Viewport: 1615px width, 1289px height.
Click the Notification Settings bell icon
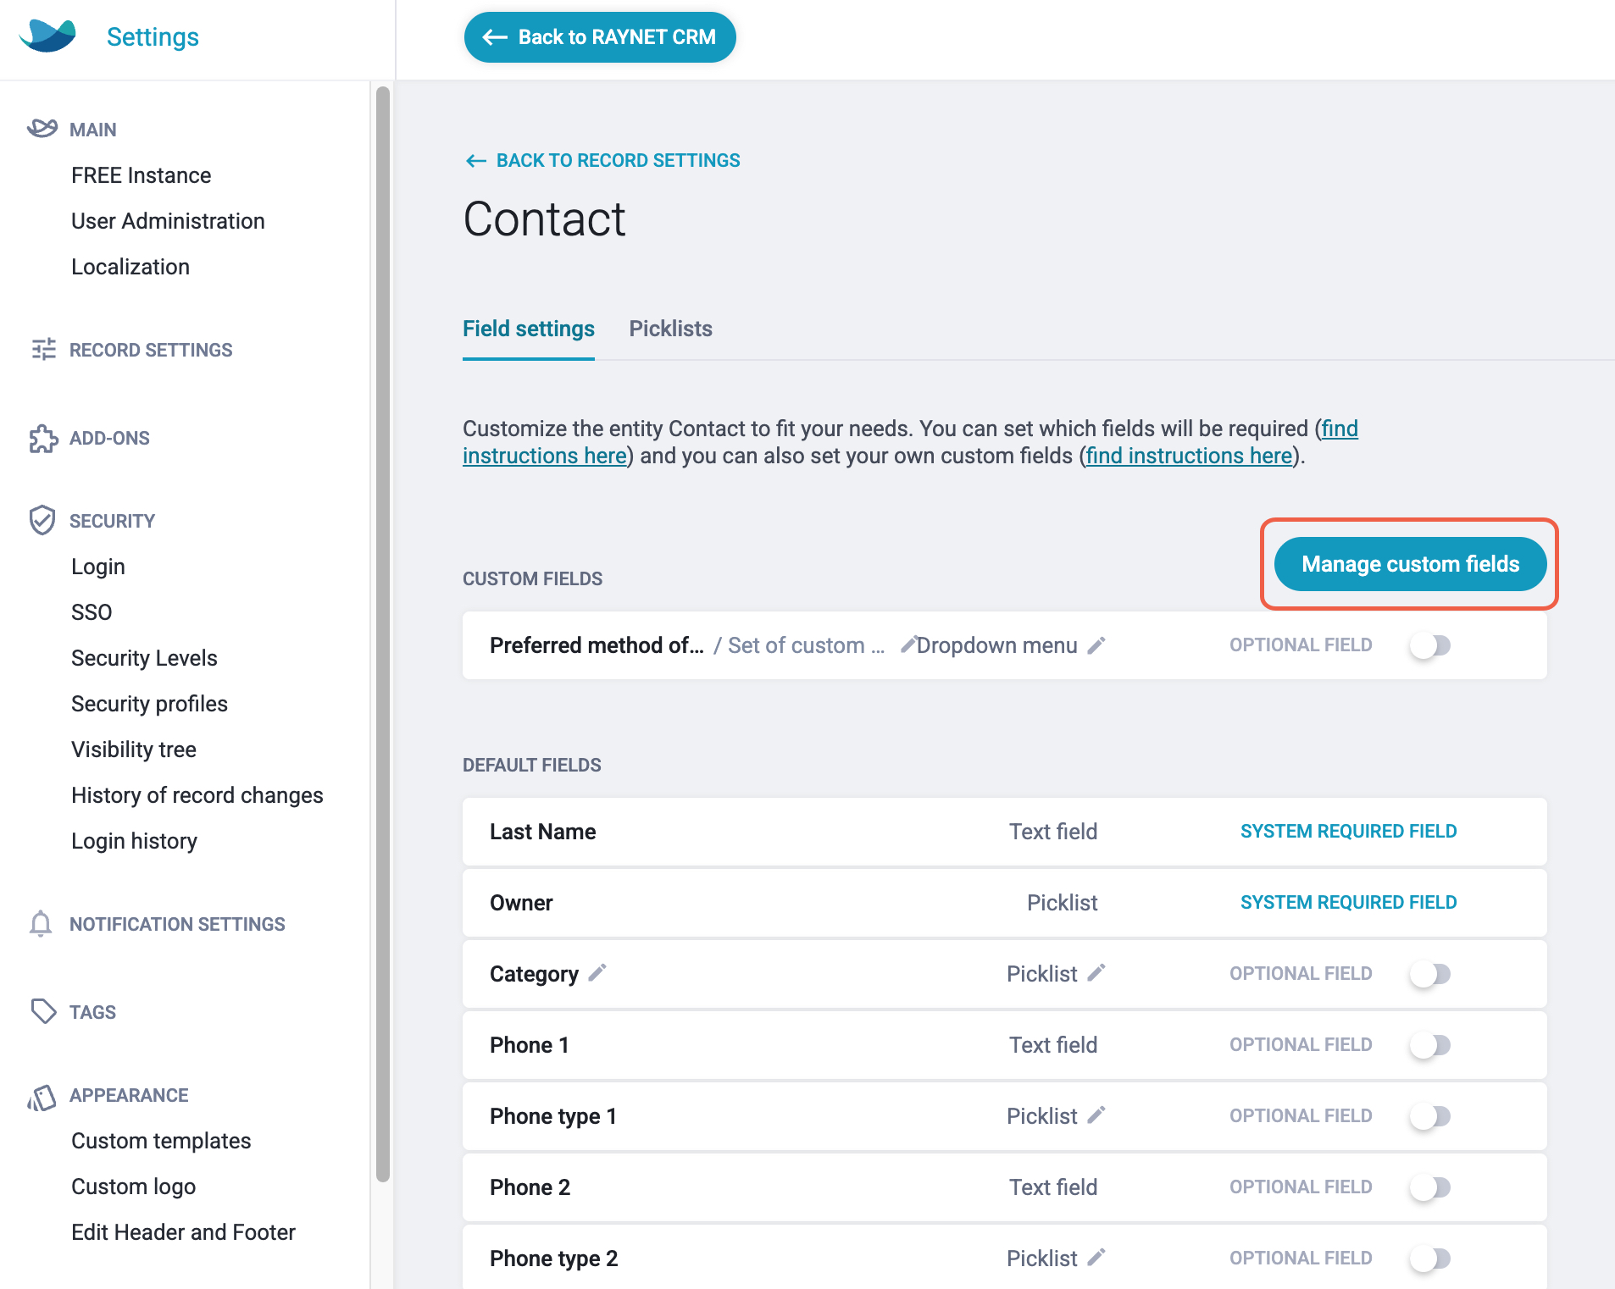41,923
